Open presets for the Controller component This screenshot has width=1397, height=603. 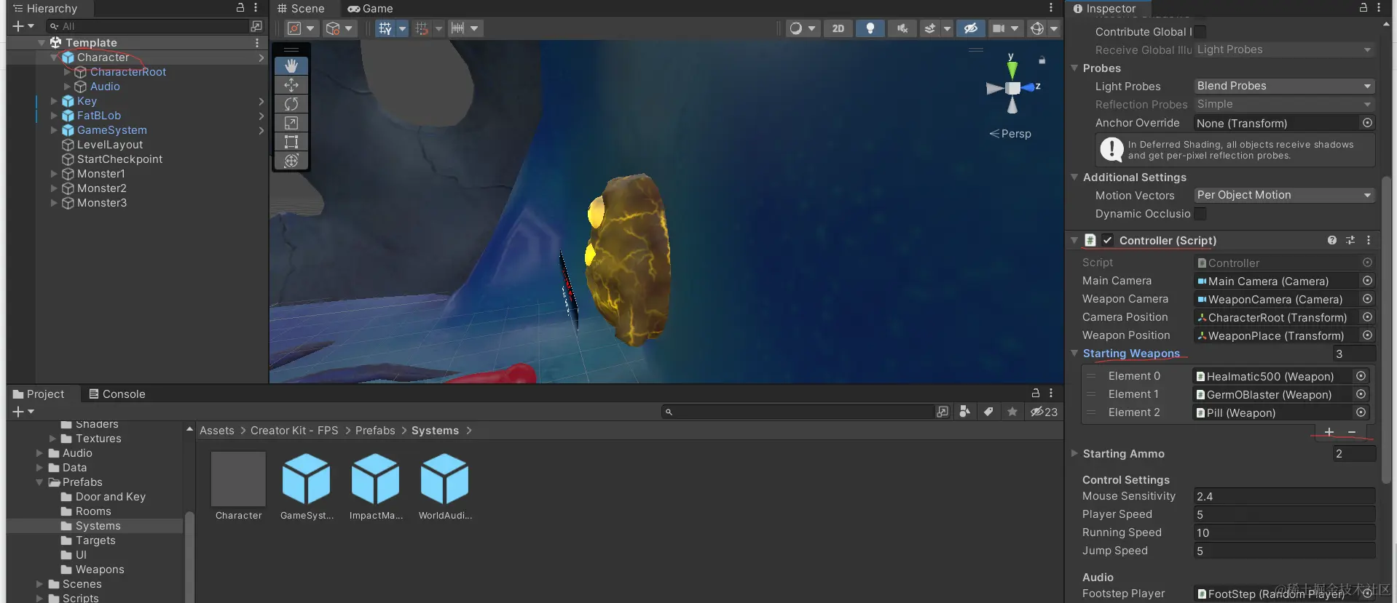click(1350, 240)
